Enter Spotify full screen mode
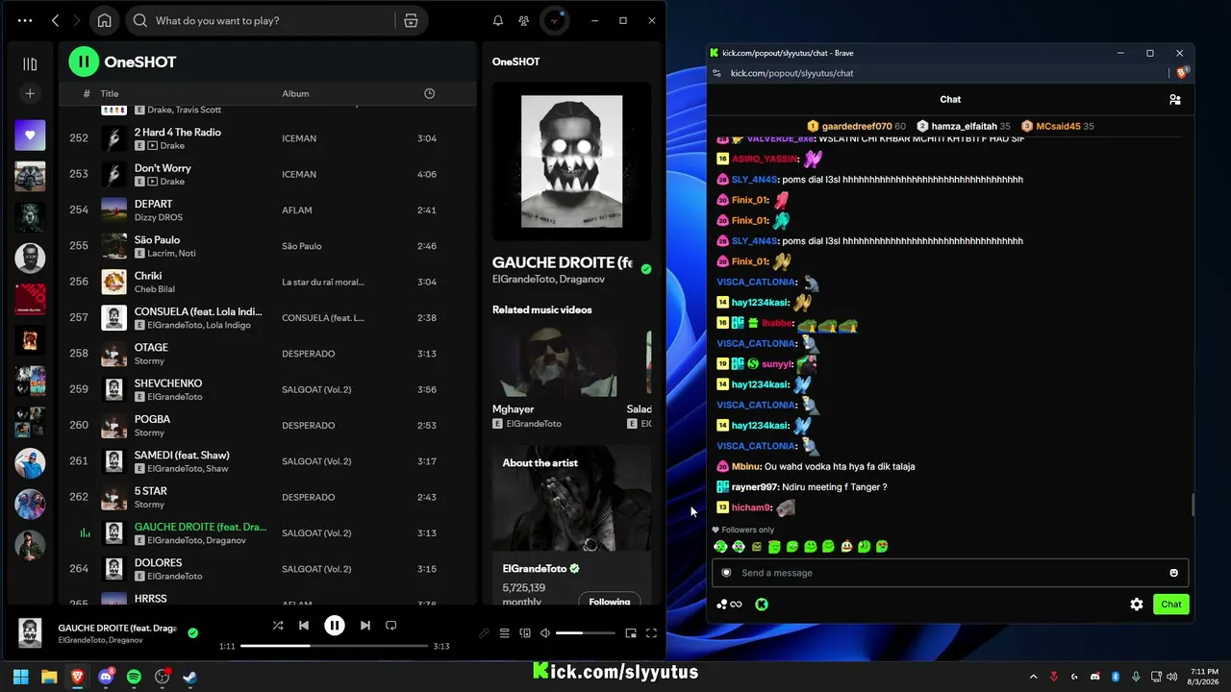Screen dimensions: 1231x692 pyautogui.click(x=651, y=633)
